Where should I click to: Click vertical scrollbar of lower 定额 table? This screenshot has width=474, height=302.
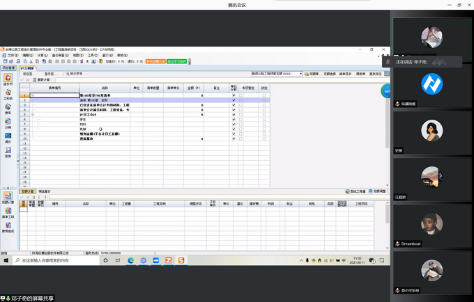(x=388, y=225)
